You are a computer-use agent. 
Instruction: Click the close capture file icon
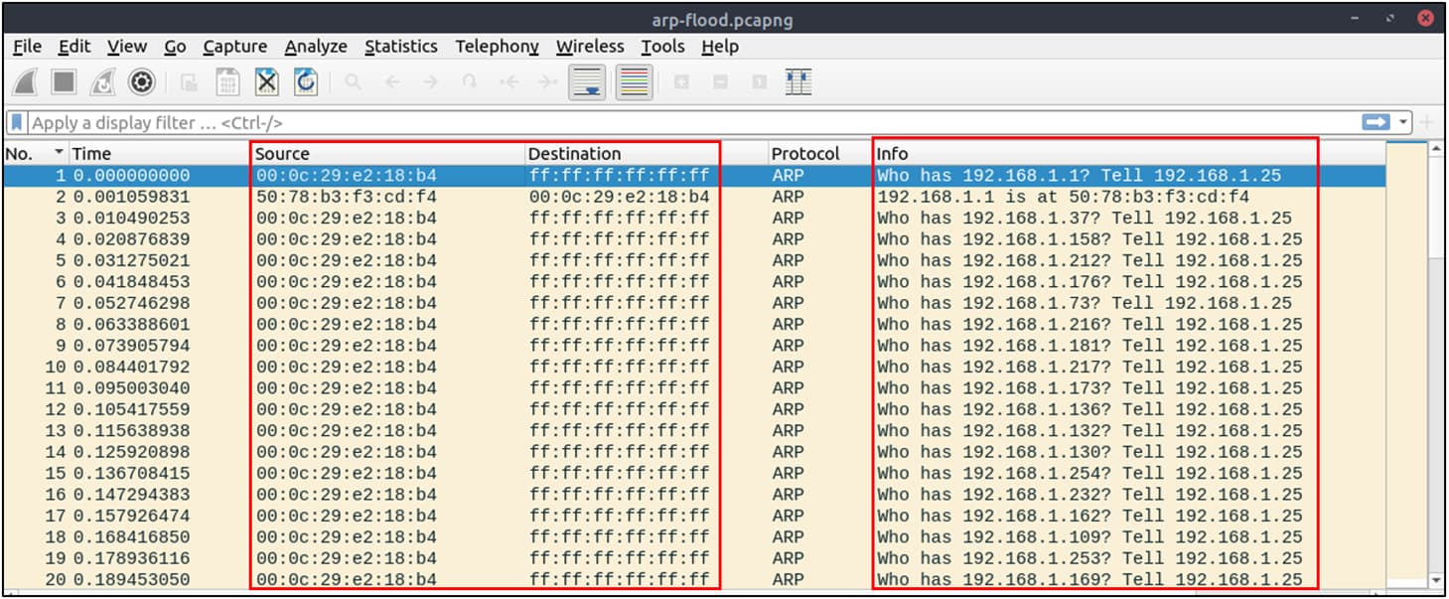coord(267,82)
